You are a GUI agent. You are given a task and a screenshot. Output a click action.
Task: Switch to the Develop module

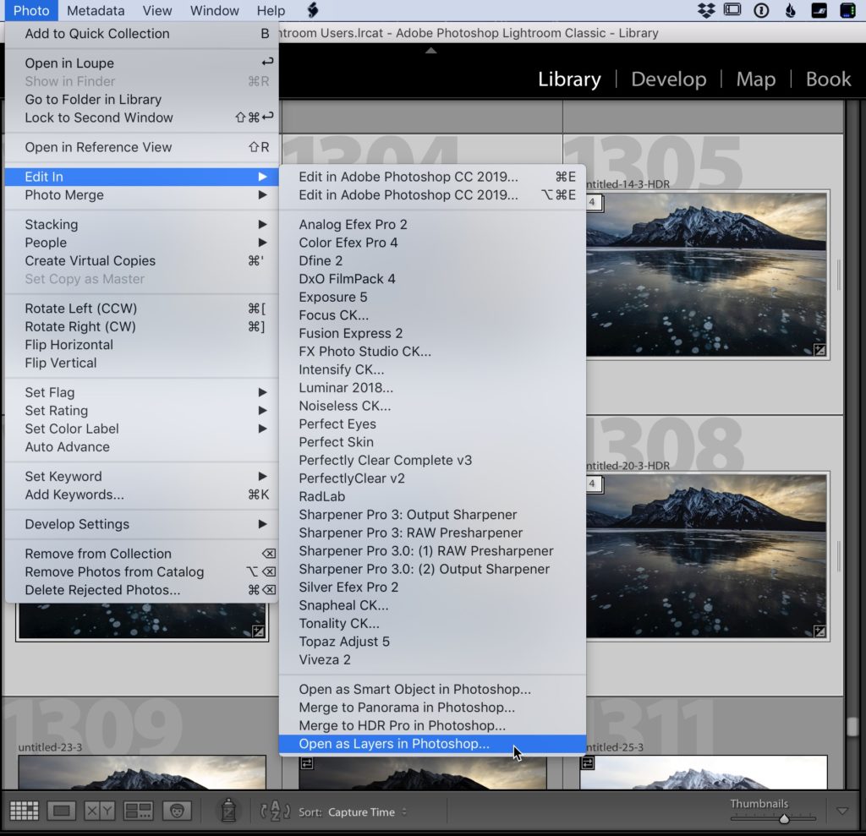pos(668,79)
